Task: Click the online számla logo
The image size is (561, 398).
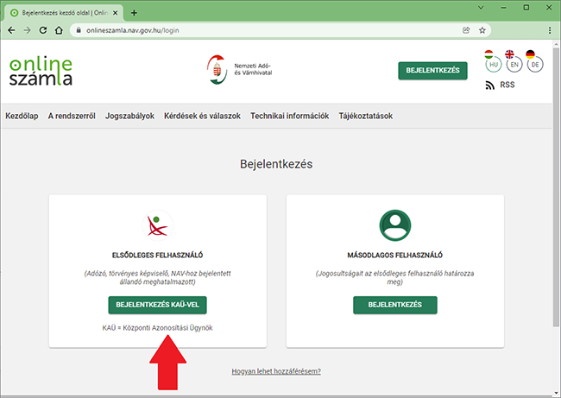Action: coord(41,71)
